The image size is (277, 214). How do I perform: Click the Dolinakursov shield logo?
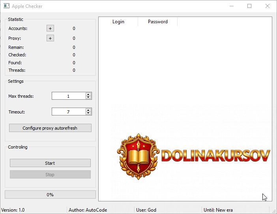[138, 156]
